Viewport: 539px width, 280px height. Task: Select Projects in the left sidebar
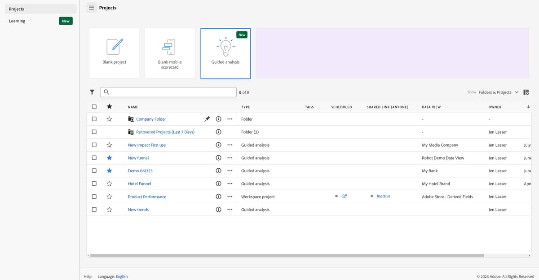point(17,9)
